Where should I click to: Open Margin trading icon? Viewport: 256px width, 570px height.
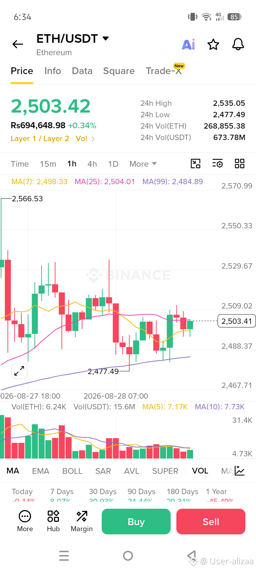82,521
